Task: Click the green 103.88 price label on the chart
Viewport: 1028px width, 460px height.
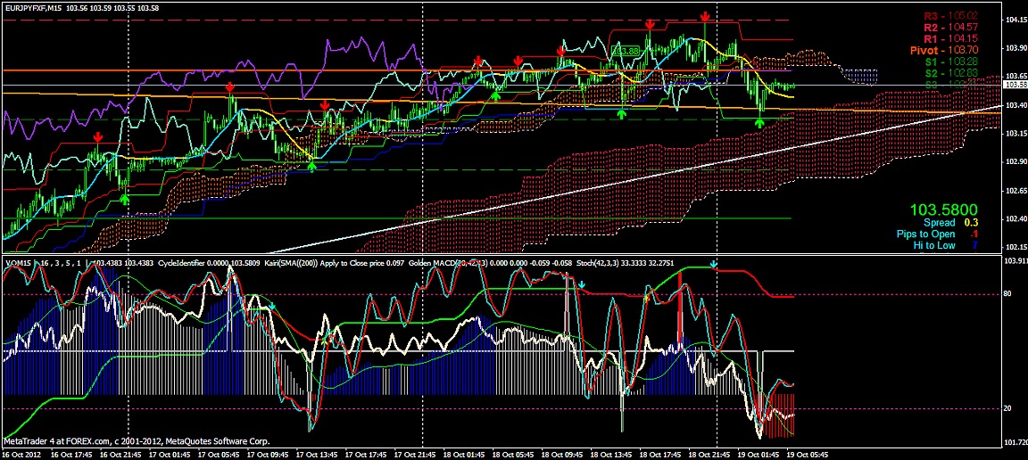Action: [624, 51]
